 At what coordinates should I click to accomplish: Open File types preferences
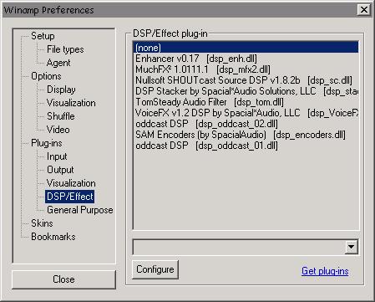(x=65, y=49)
